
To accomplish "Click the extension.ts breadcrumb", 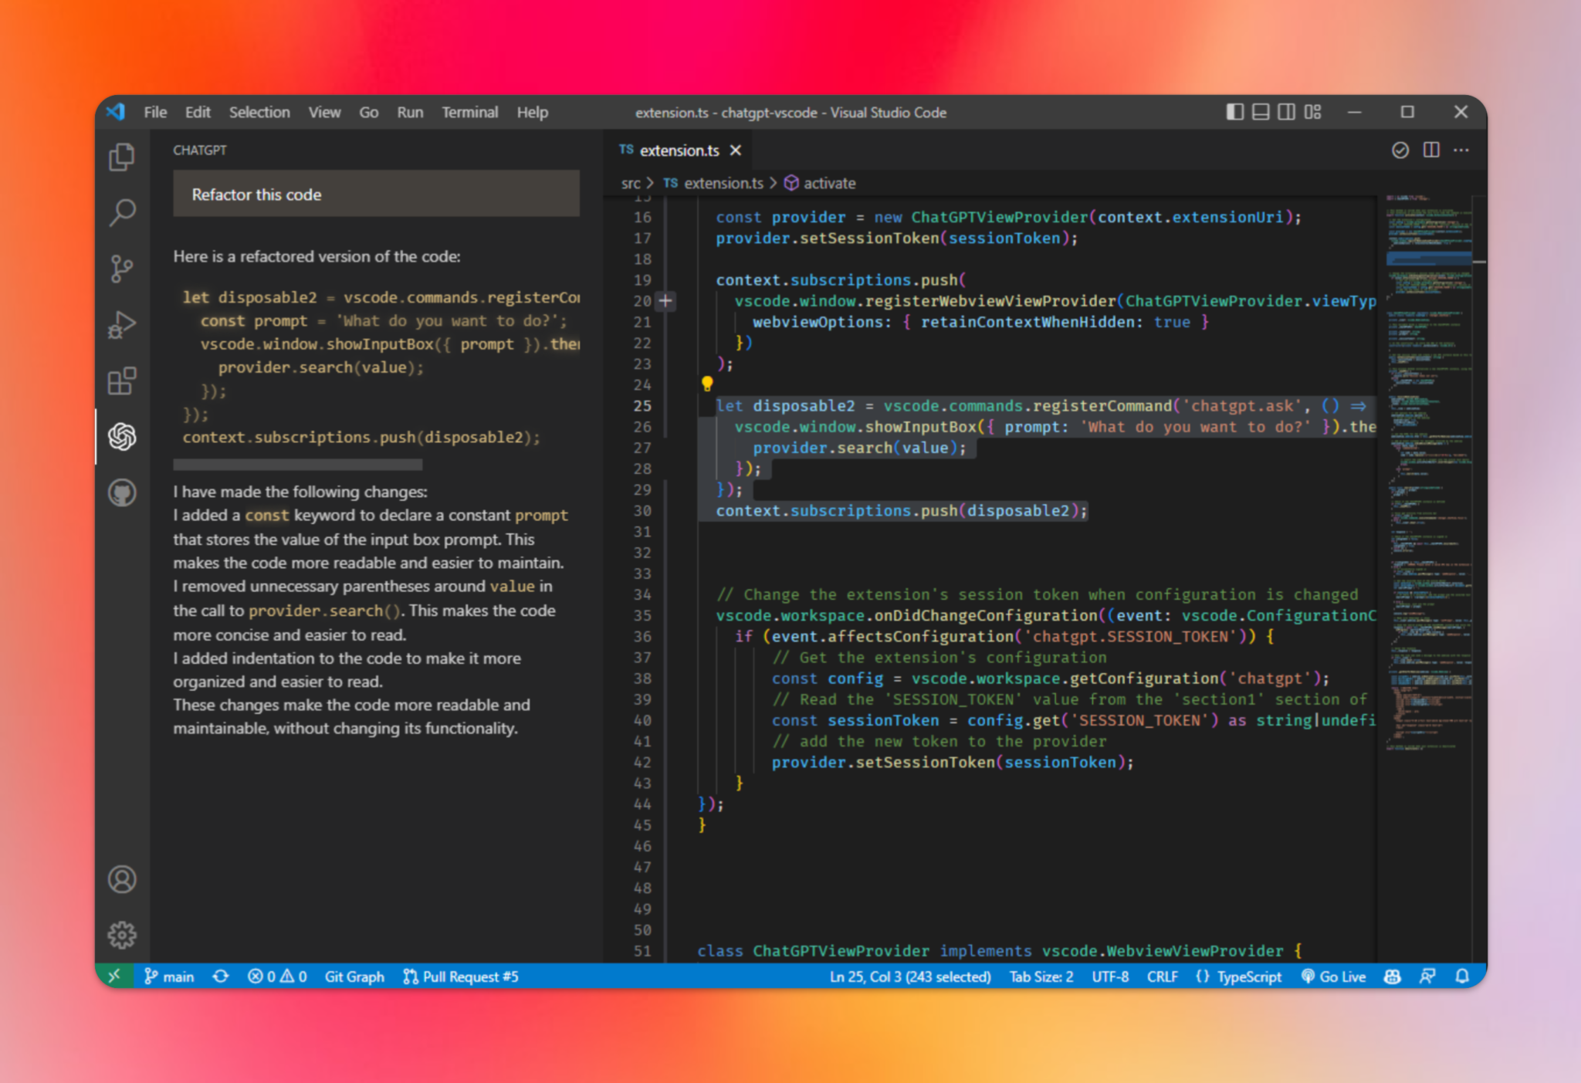I will coord(713,184).
